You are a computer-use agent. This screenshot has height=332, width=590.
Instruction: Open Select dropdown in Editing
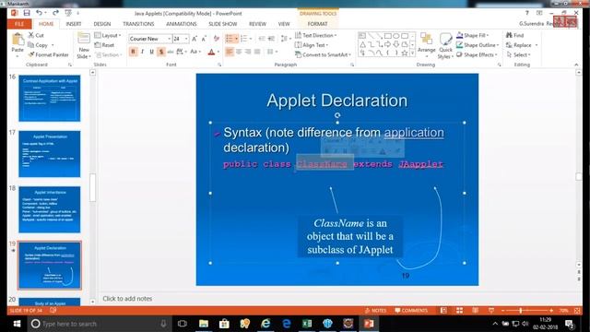point(518,54)
